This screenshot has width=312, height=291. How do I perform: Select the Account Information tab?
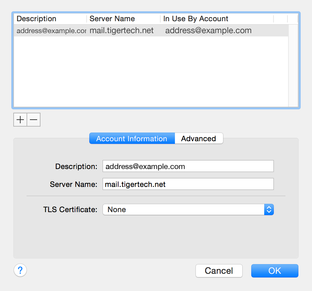pos(131,138)
